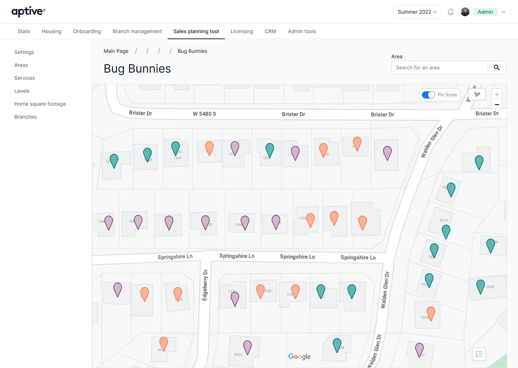This screenshot has height=368, width=518.
Task: Open Levels in the sidebar
Action: [x=22, y=91]
